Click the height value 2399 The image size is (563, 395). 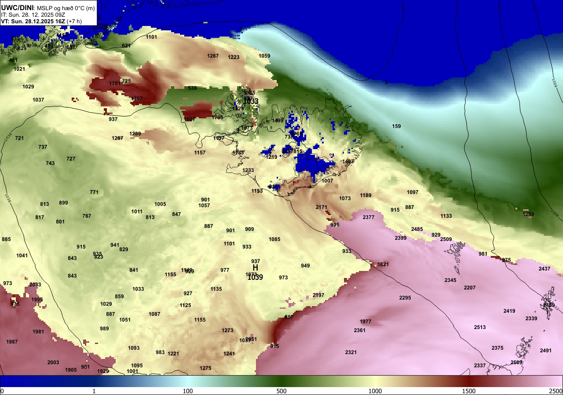tap(401, 238)
